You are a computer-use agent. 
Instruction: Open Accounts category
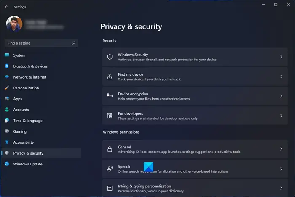tap(41, 110)
